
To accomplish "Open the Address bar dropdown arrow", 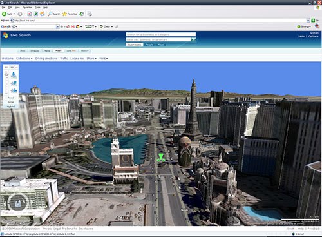I will pos(308,21).
